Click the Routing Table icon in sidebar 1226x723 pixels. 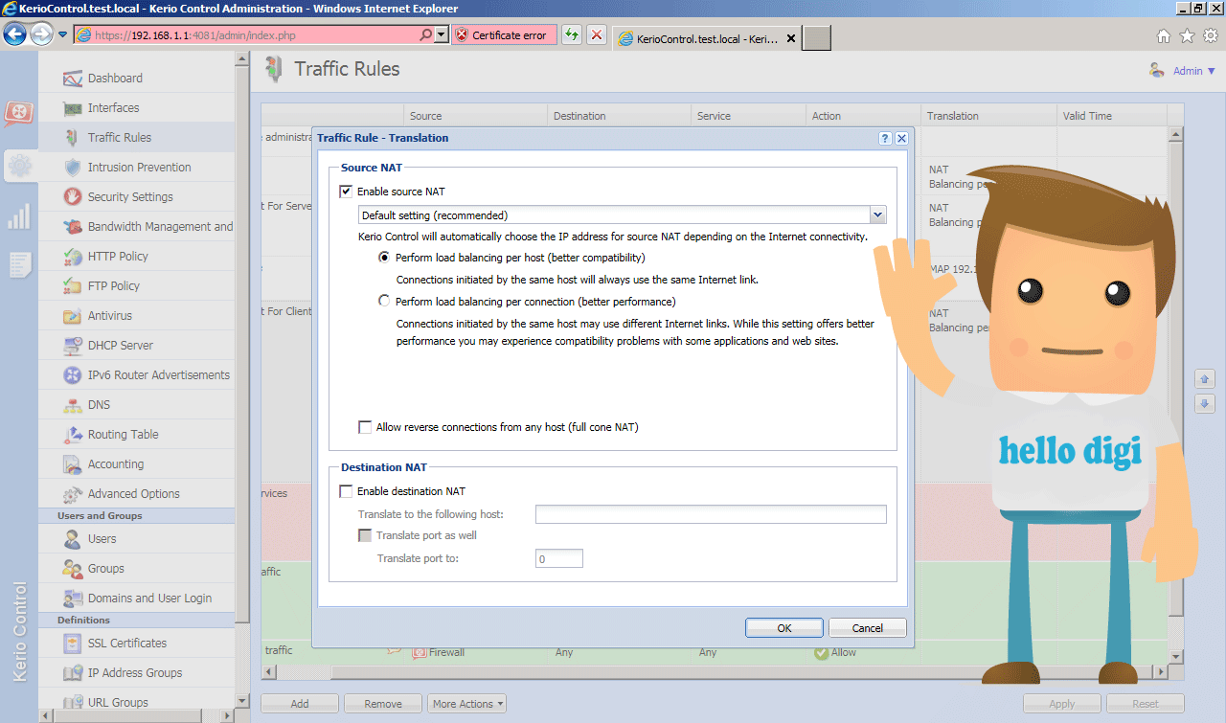point(73,435)
